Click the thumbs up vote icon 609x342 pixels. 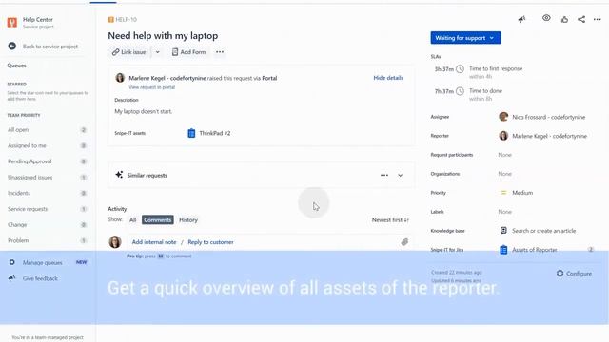pos(564,19)
